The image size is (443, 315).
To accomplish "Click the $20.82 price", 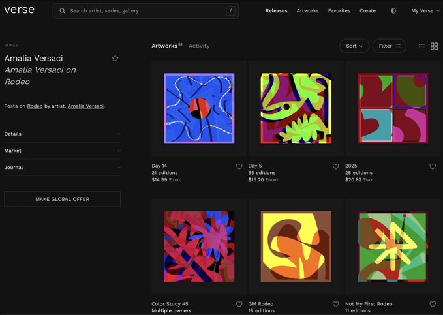I will 353,180.
